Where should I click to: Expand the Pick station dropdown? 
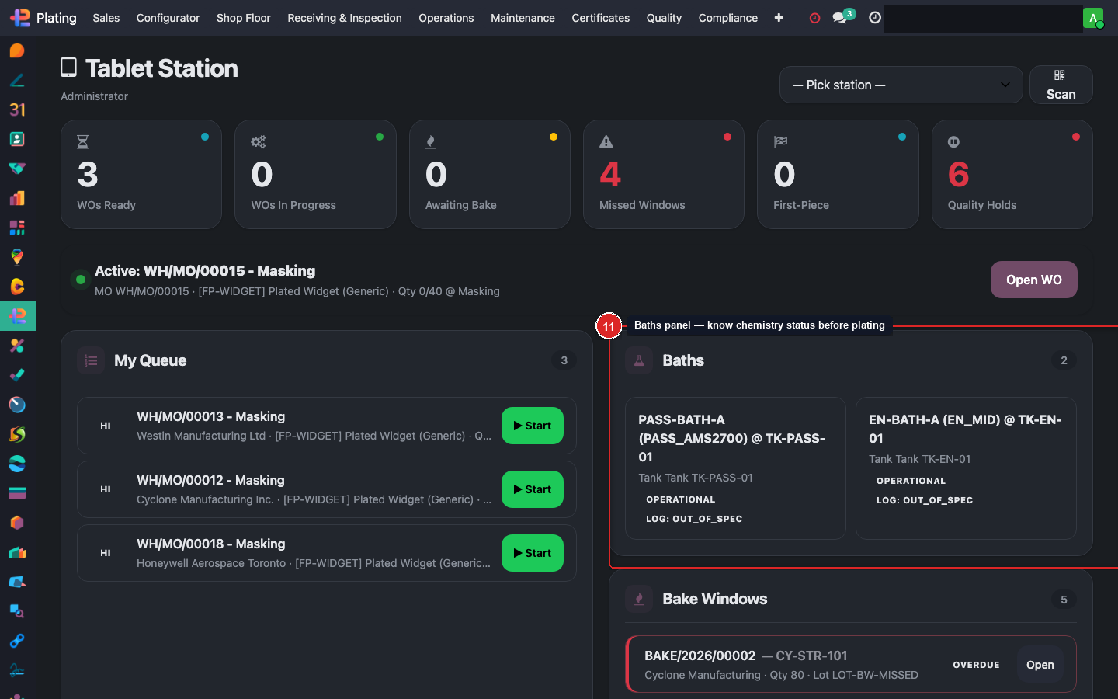click(901, 85)
